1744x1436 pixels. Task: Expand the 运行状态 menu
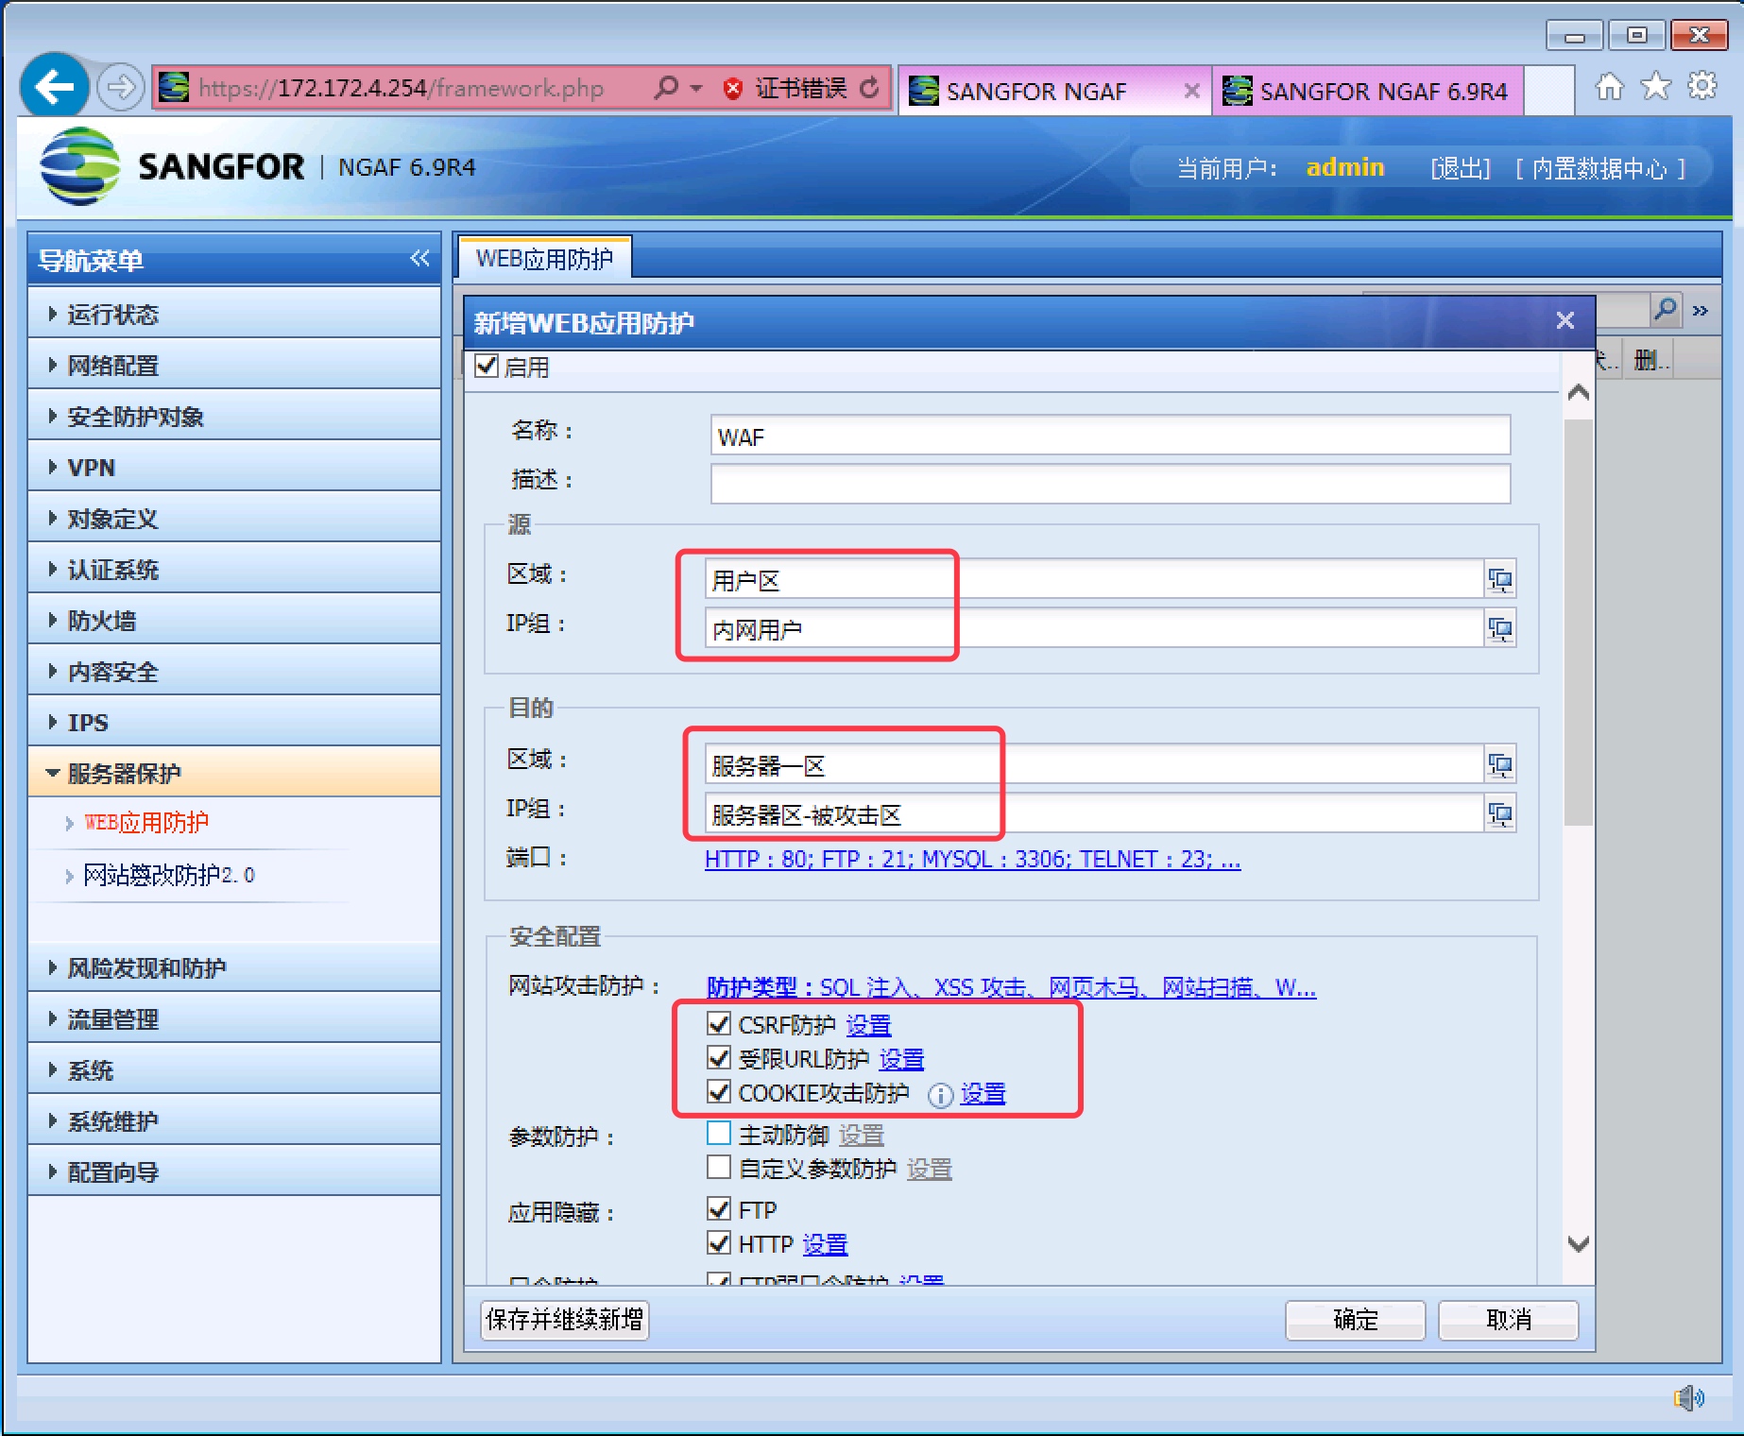[234, 314]
